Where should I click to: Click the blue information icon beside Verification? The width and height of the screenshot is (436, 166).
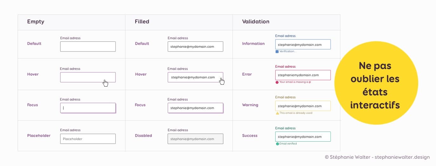[277, 52]
